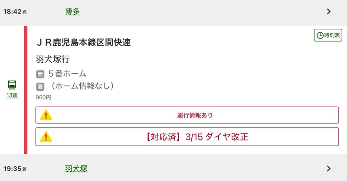Image resolution: width=347 pixels, height=181 pixels.
Task: Expand the 羽犬塚 station row chevron
Action: coord(328,168)
